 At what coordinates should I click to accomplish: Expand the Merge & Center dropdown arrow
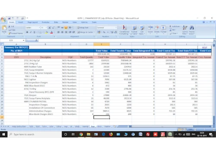click(x=94, y=32)
